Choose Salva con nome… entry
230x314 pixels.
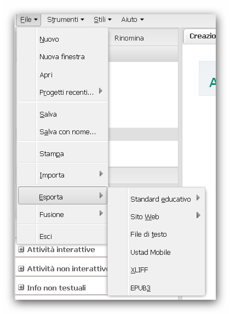pyautogui.click(x=62, y=132)
